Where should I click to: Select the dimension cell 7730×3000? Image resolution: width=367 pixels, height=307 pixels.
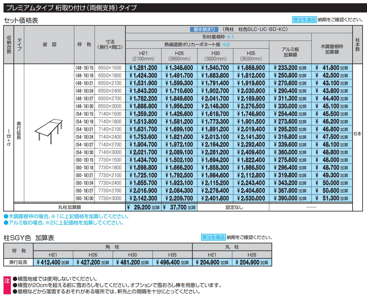110,199
